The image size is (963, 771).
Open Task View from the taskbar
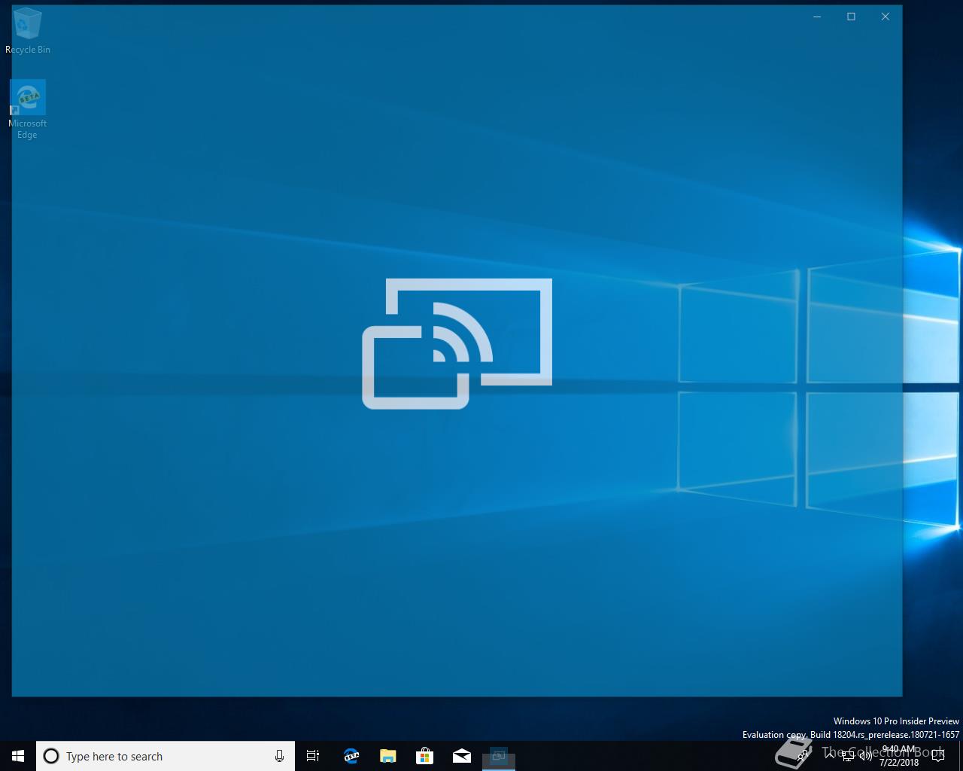pyautogui.click(x=313, y=756)
